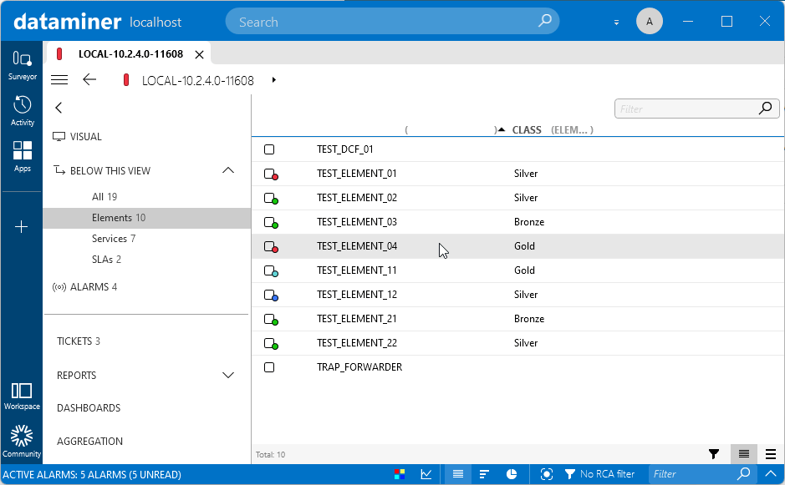The image size is (785, 485).
Task: Open the user avatar menu labeled A
Action: (650, 22)
